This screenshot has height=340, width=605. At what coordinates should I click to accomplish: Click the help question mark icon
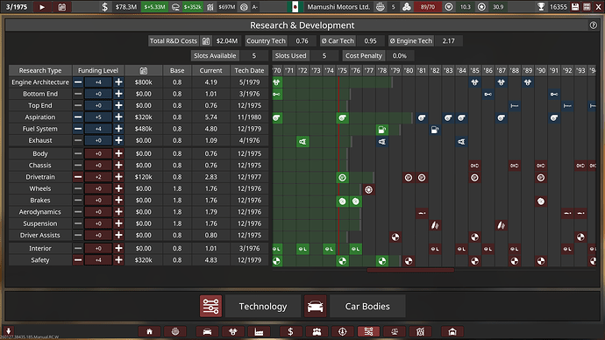point(593,25)
